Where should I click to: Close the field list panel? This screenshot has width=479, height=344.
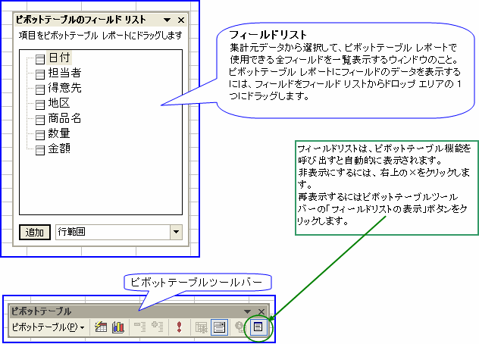click(x=181, y=20)
